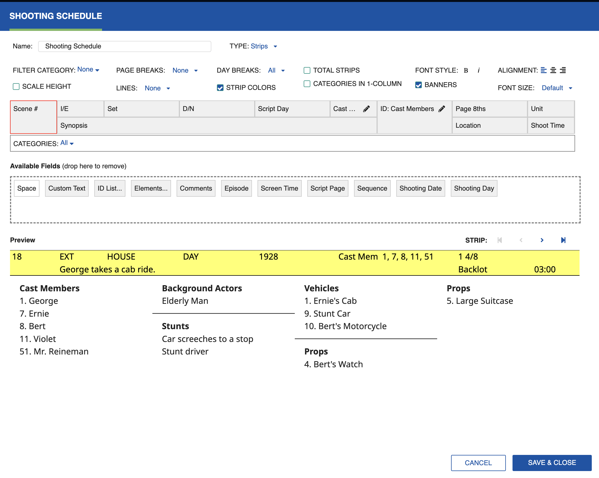Image resolution: width=599 pixels, height=478 pixels.
Task: Click the Save & Close button
Action: (552, 463)
